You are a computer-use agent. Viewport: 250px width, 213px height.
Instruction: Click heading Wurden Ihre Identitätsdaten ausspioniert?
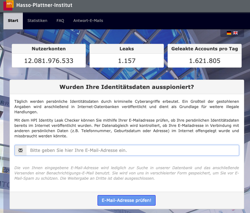coord(127,87)
